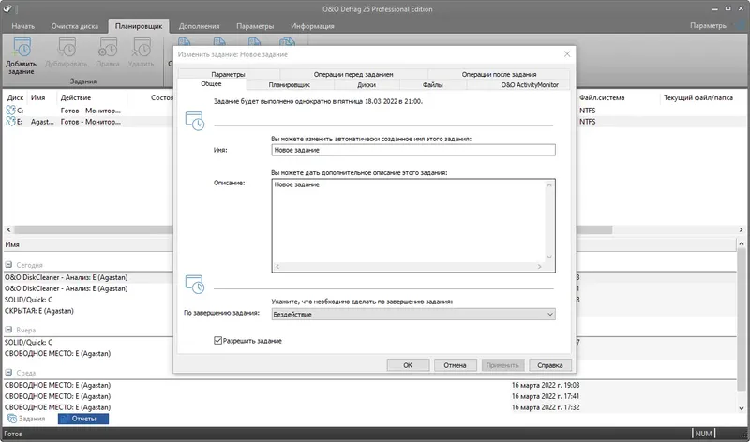Click description box scroll up arrow
Image resolution: width=750 pixels, height=442 pixels.
click(549, 184)
